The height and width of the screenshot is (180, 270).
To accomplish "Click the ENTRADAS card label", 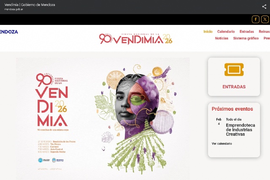I will (x=234, y=87).
